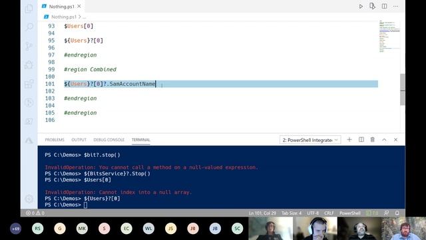Click the ${Users}?[0] code on line 95
This screenshot has width=426, height=240.
click(84, 41)
